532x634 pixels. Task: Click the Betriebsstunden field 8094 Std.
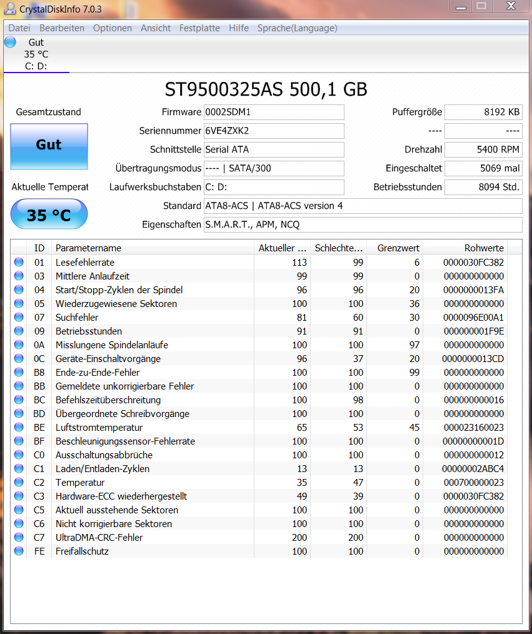(483, 187)
